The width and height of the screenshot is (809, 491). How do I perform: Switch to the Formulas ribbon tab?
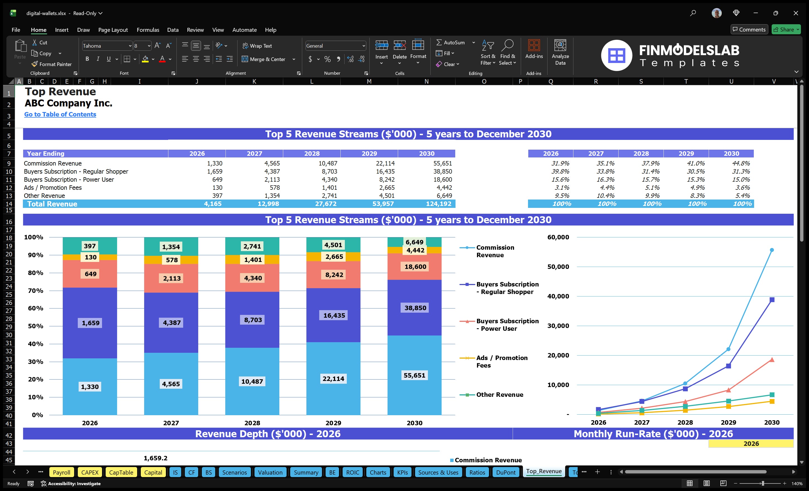coord(148,30)
